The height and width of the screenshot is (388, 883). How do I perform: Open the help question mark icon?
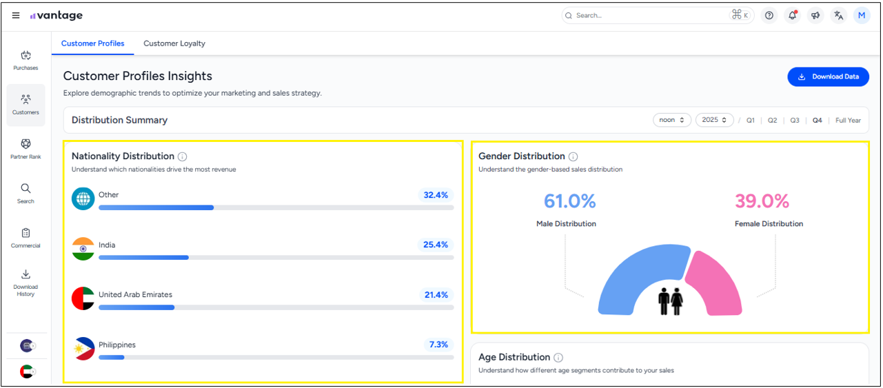click(769, 16)
